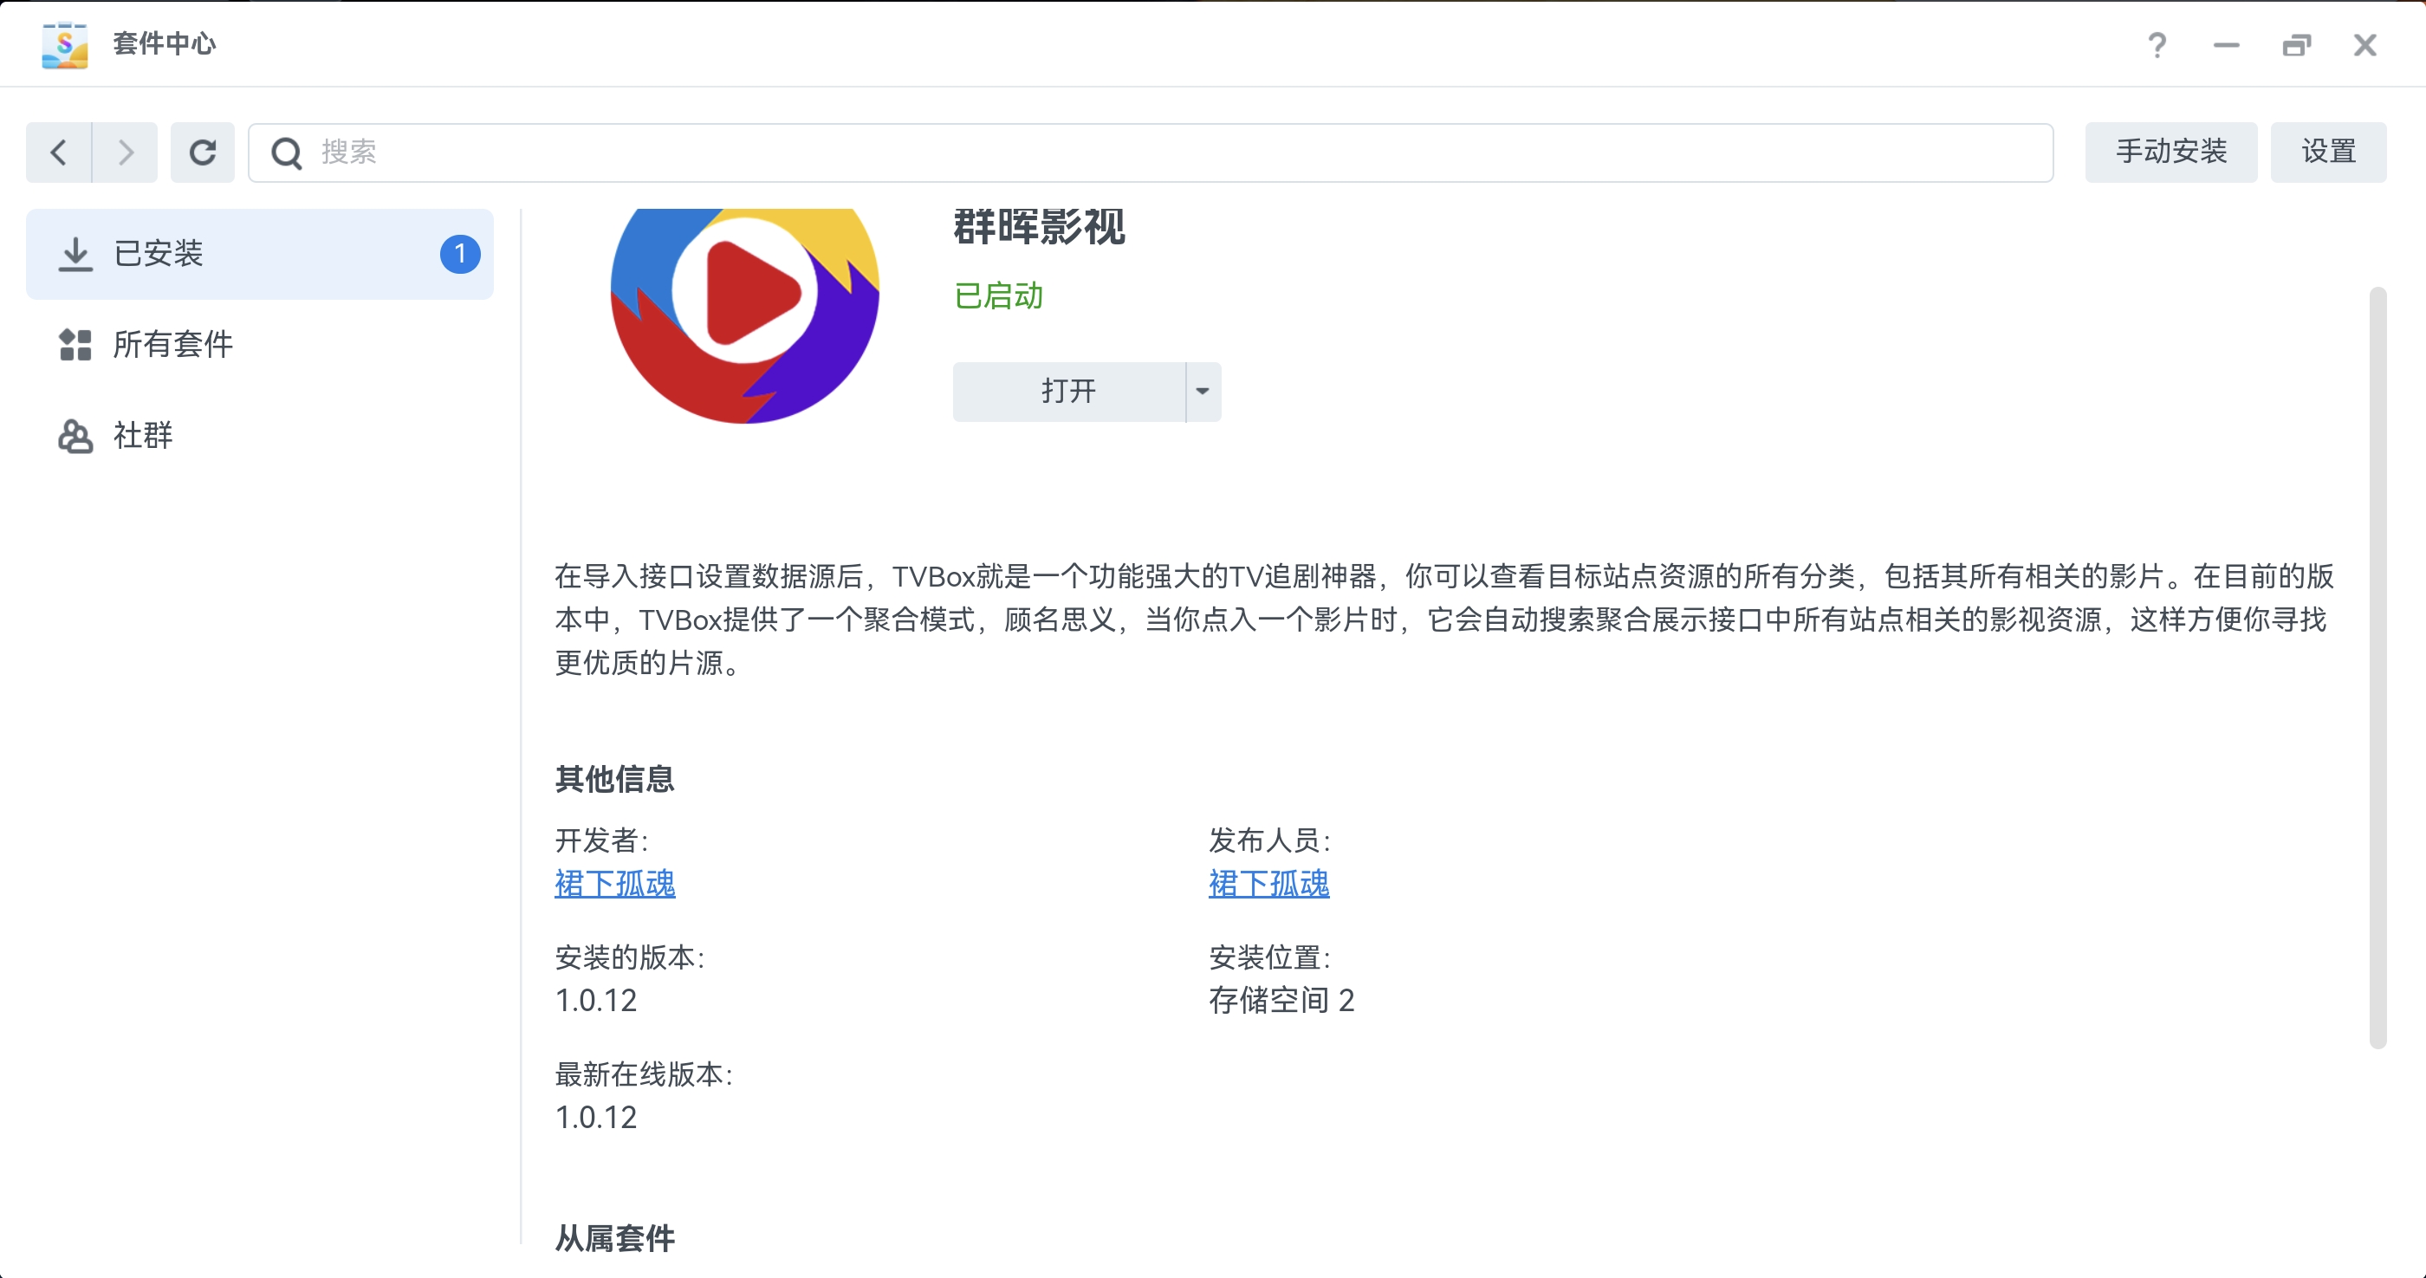
Task: Click the search magnifier icon
Action: [x=286, y=152]
